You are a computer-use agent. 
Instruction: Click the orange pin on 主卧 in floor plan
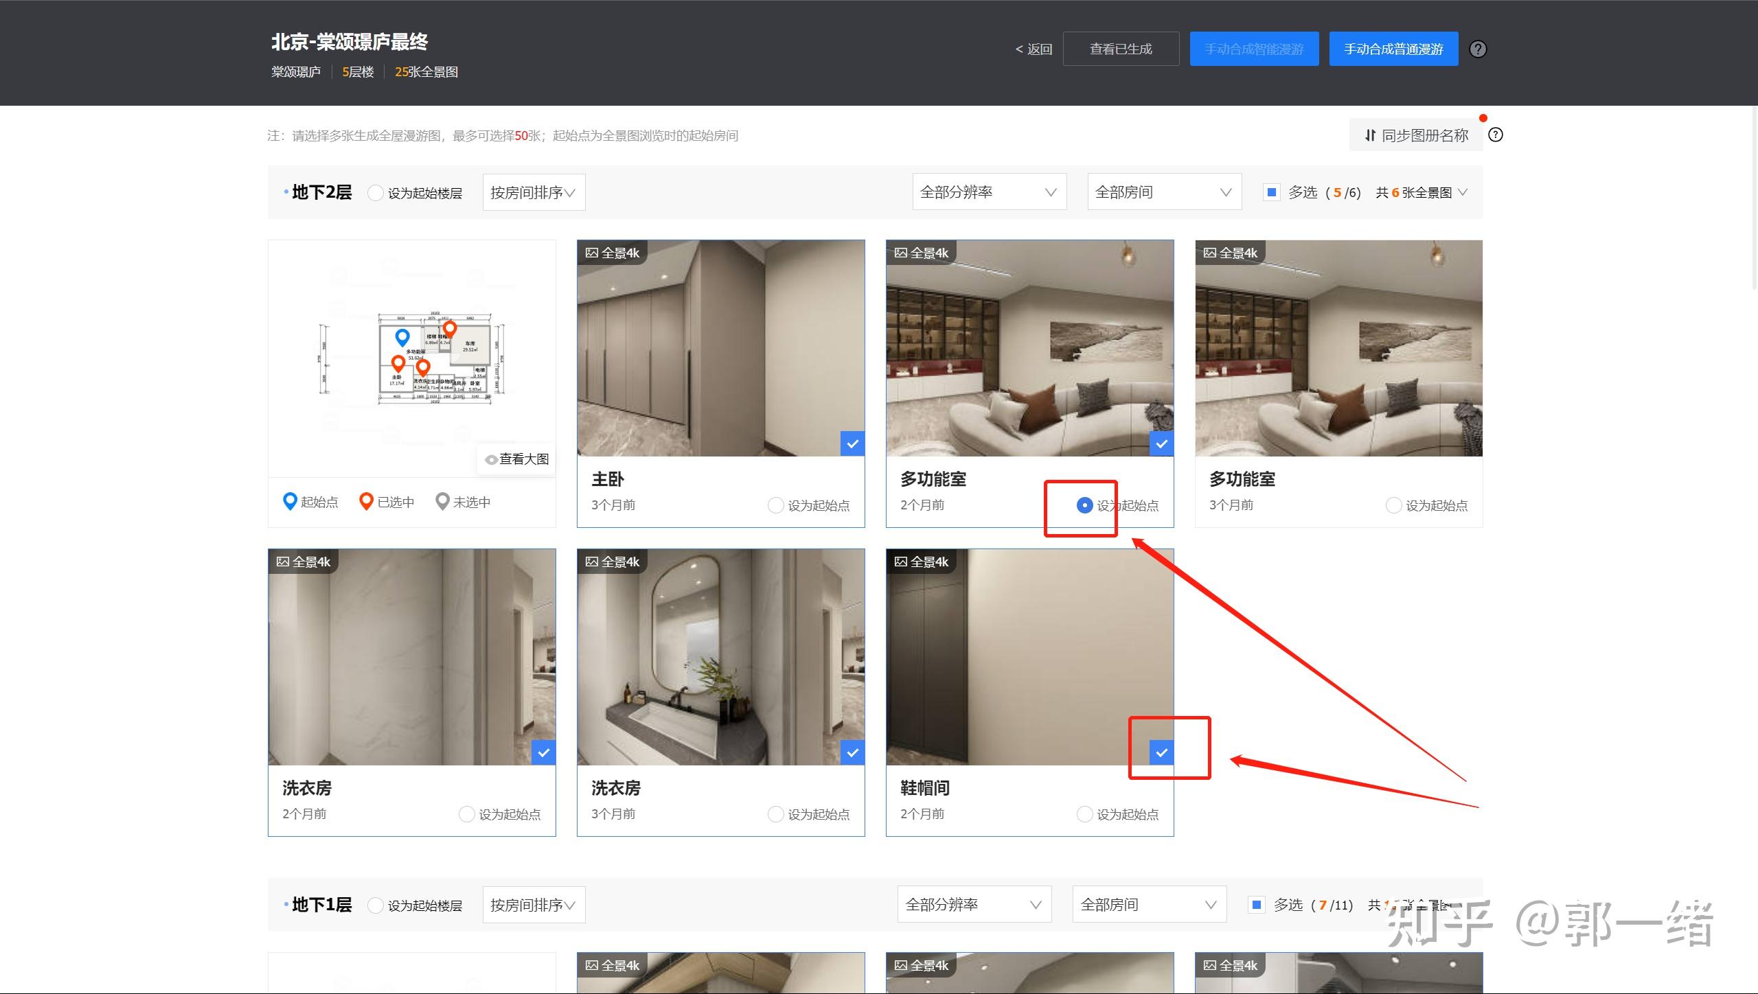pyautogui.click(x=398, y=363)
